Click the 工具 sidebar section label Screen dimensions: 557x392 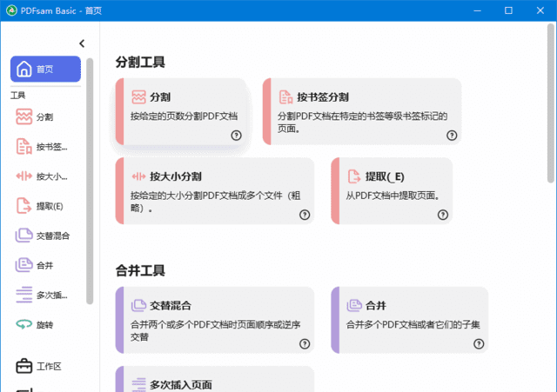click(x=17, y=95)
